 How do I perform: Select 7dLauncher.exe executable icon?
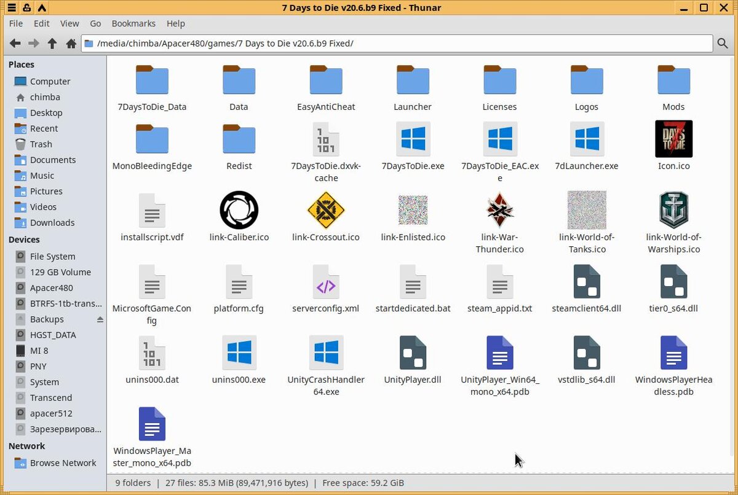pyautogui.click(x=587, y=139)
